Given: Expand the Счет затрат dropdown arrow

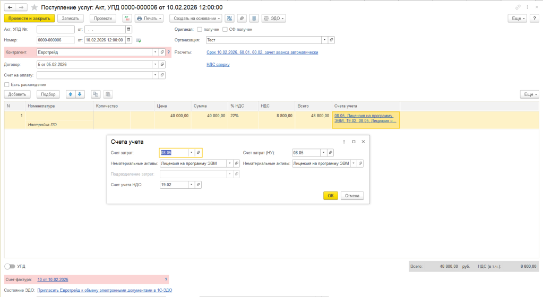Looking at the screenshot, I should pyautogui.click(x=191, y=153).
